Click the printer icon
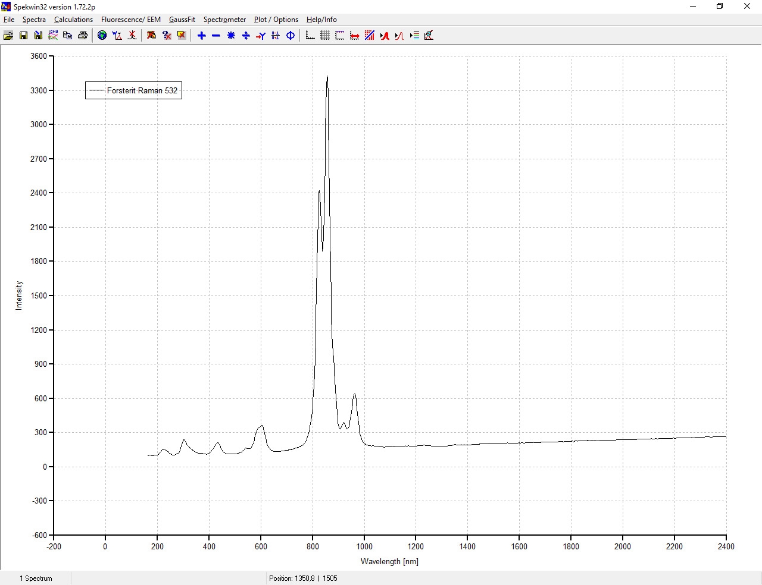This screenshot has width=762, height=585. coord(83,36)
